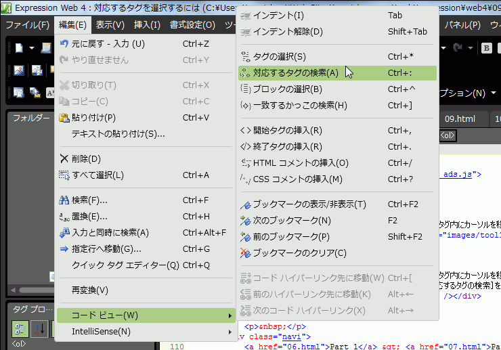Click the CSS コメントの挿入(M) icon
501x350 pixels.
pos(245,179)
